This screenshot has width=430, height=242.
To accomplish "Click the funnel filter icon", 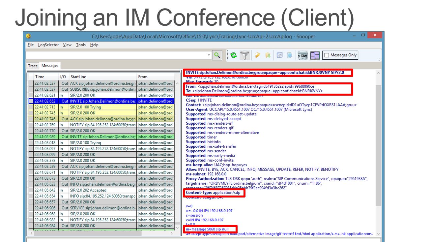I will coord(244,55).
